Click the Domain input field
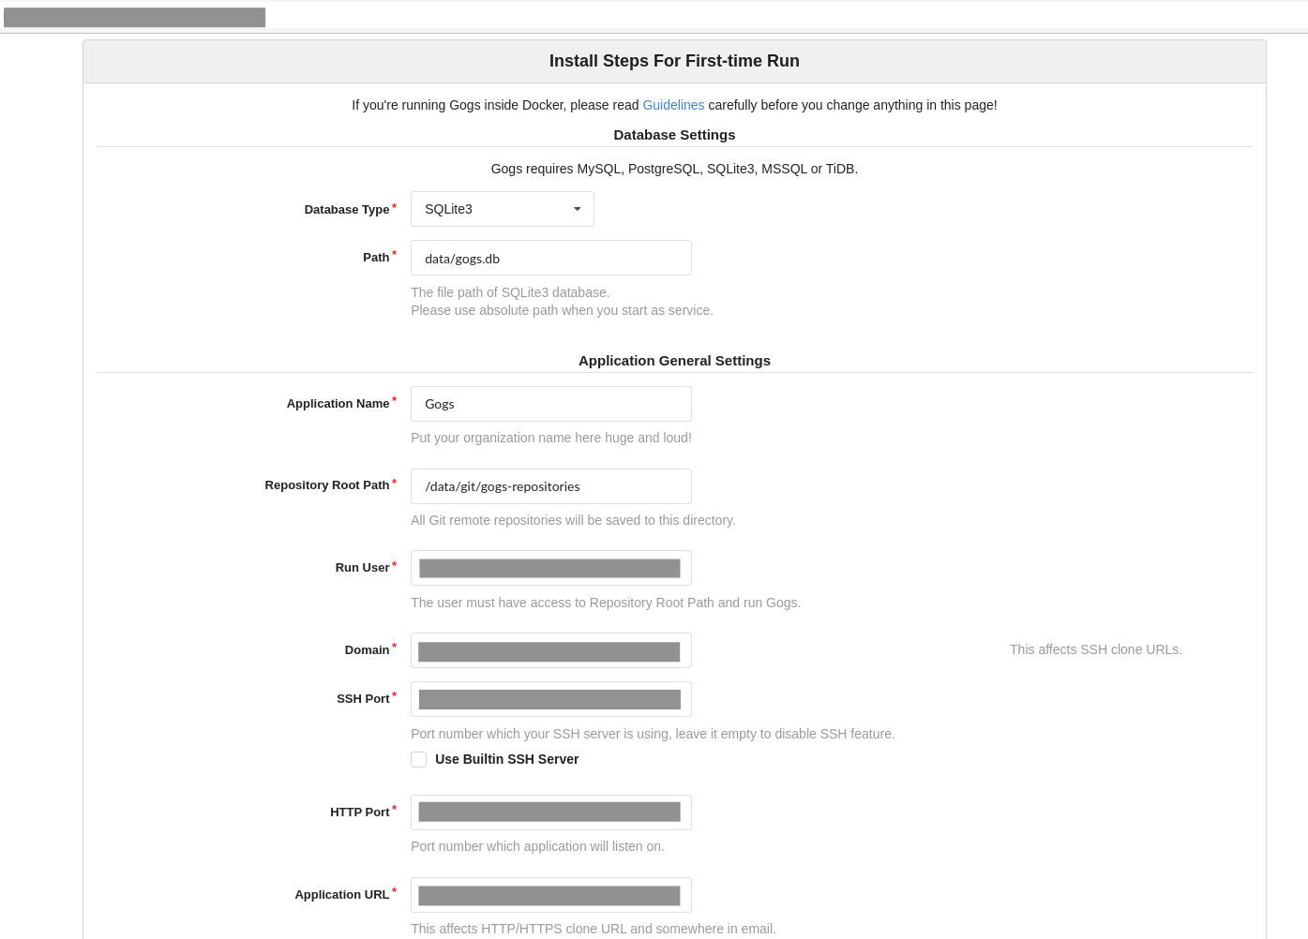Image resolution: width=1308 pixels, height=939 pixels. 551,650
